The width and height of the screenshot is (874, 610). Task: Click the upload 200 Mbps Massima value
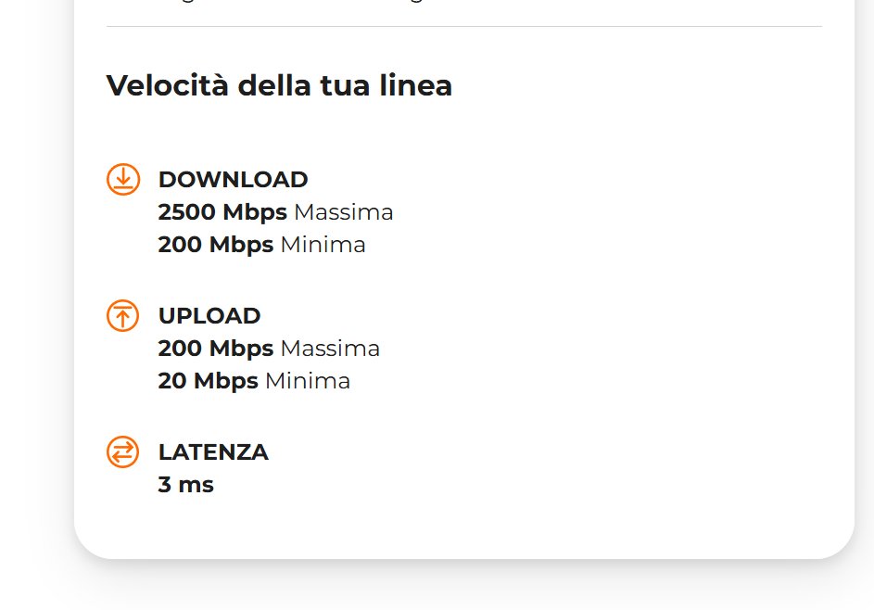click(x=269, y=349)
